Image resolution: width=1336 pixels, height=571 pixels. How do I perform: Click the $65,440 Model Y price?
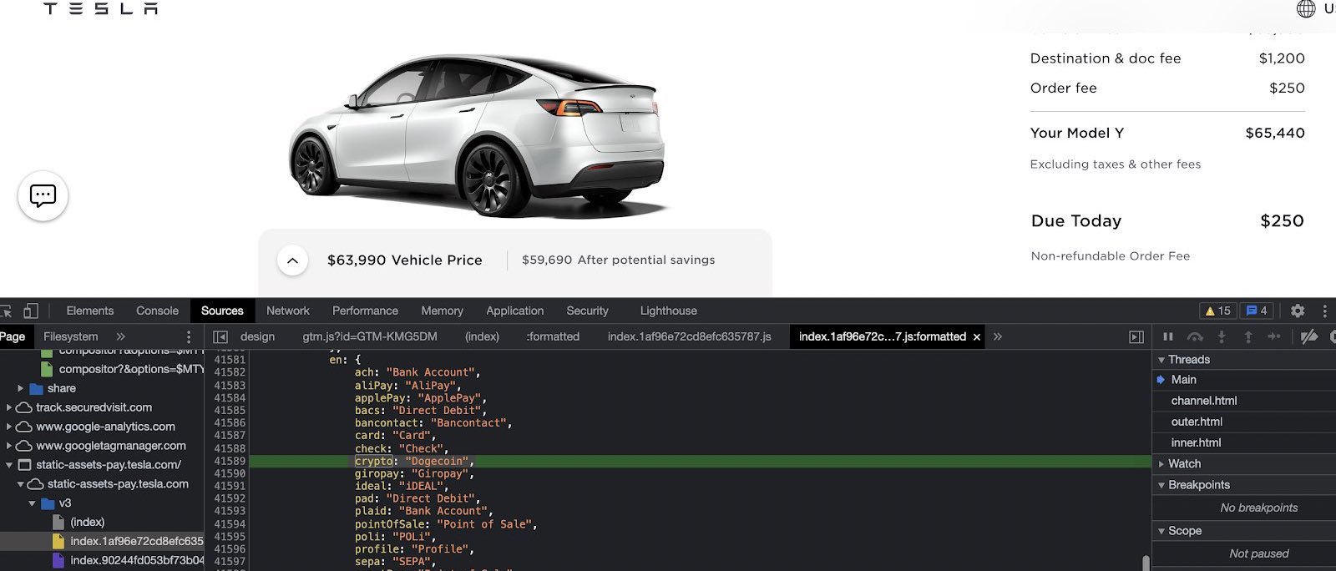(x=1274, y=133)
